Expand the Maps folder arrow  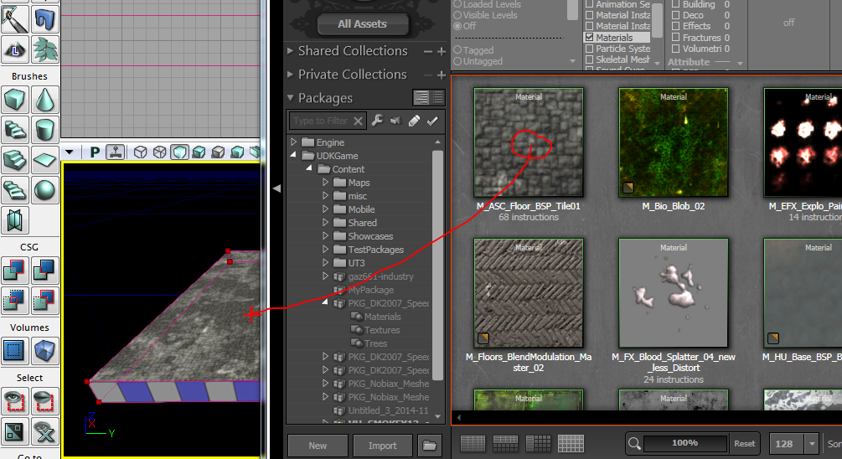tap(325, 183)
